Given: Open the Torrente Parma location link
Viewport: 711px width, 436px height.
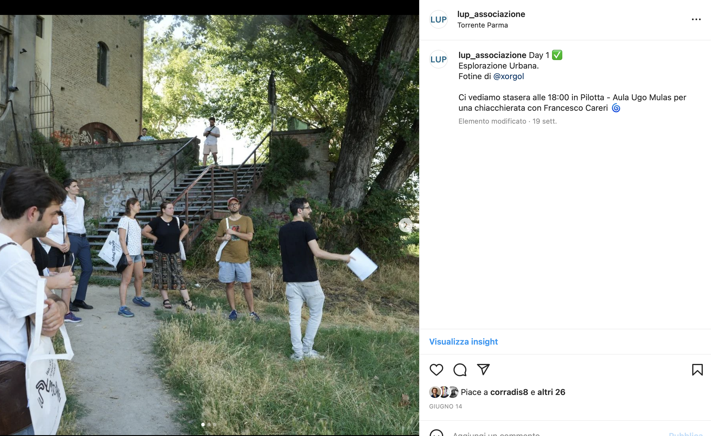Looking at the screenshot, I should [x=483, y=25].
